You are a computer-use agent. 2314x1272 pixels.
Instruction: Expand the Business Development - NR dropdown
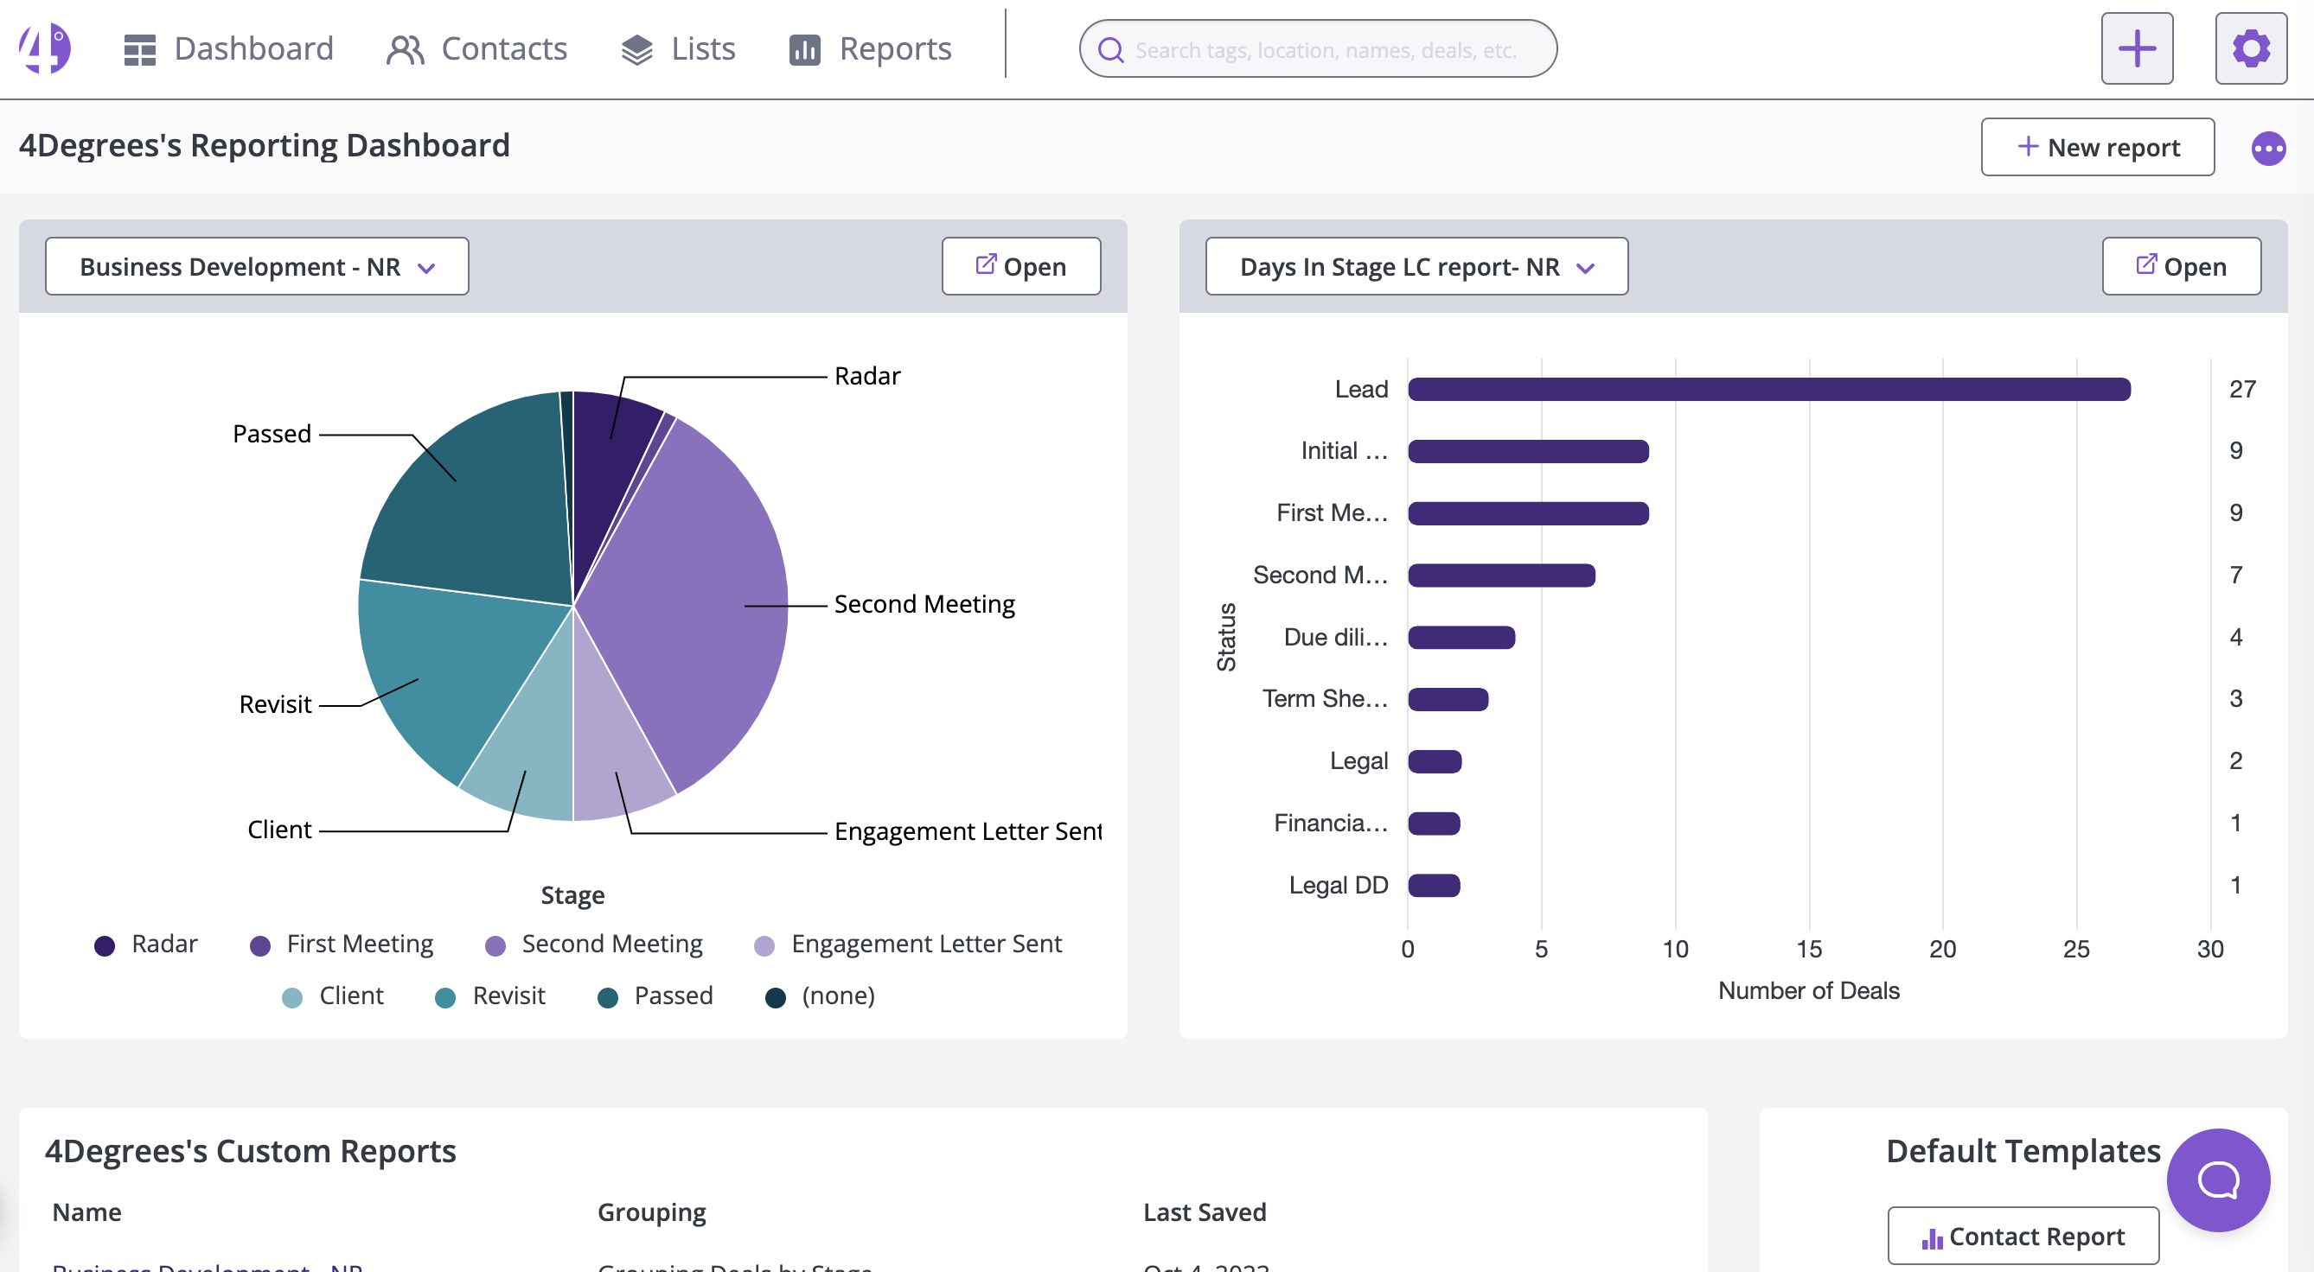[x=257, y=267]
